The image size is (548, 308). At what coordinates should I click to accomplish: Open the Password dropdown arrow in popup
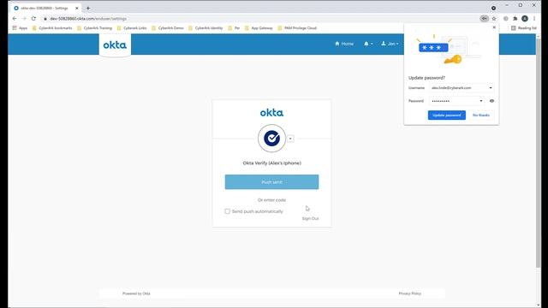point(481,101)
